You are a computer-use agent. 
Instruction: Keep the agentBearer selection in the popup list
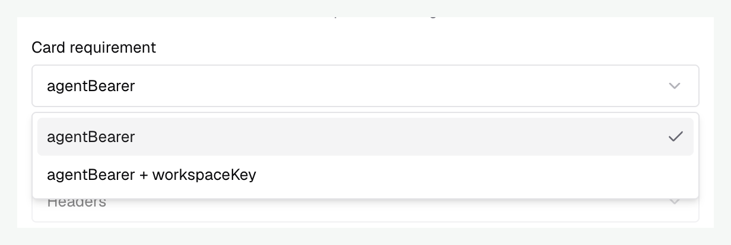[x=366, y=137]
